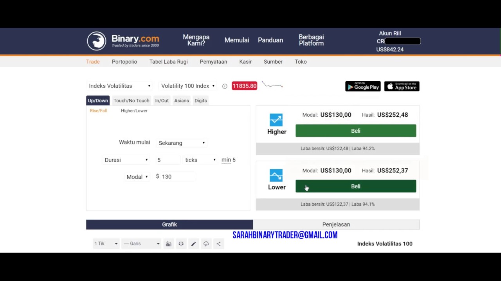This screenshot has width=501, height=281.
Task: Click Berbagai Platform in header
Action: coord(311,40)
